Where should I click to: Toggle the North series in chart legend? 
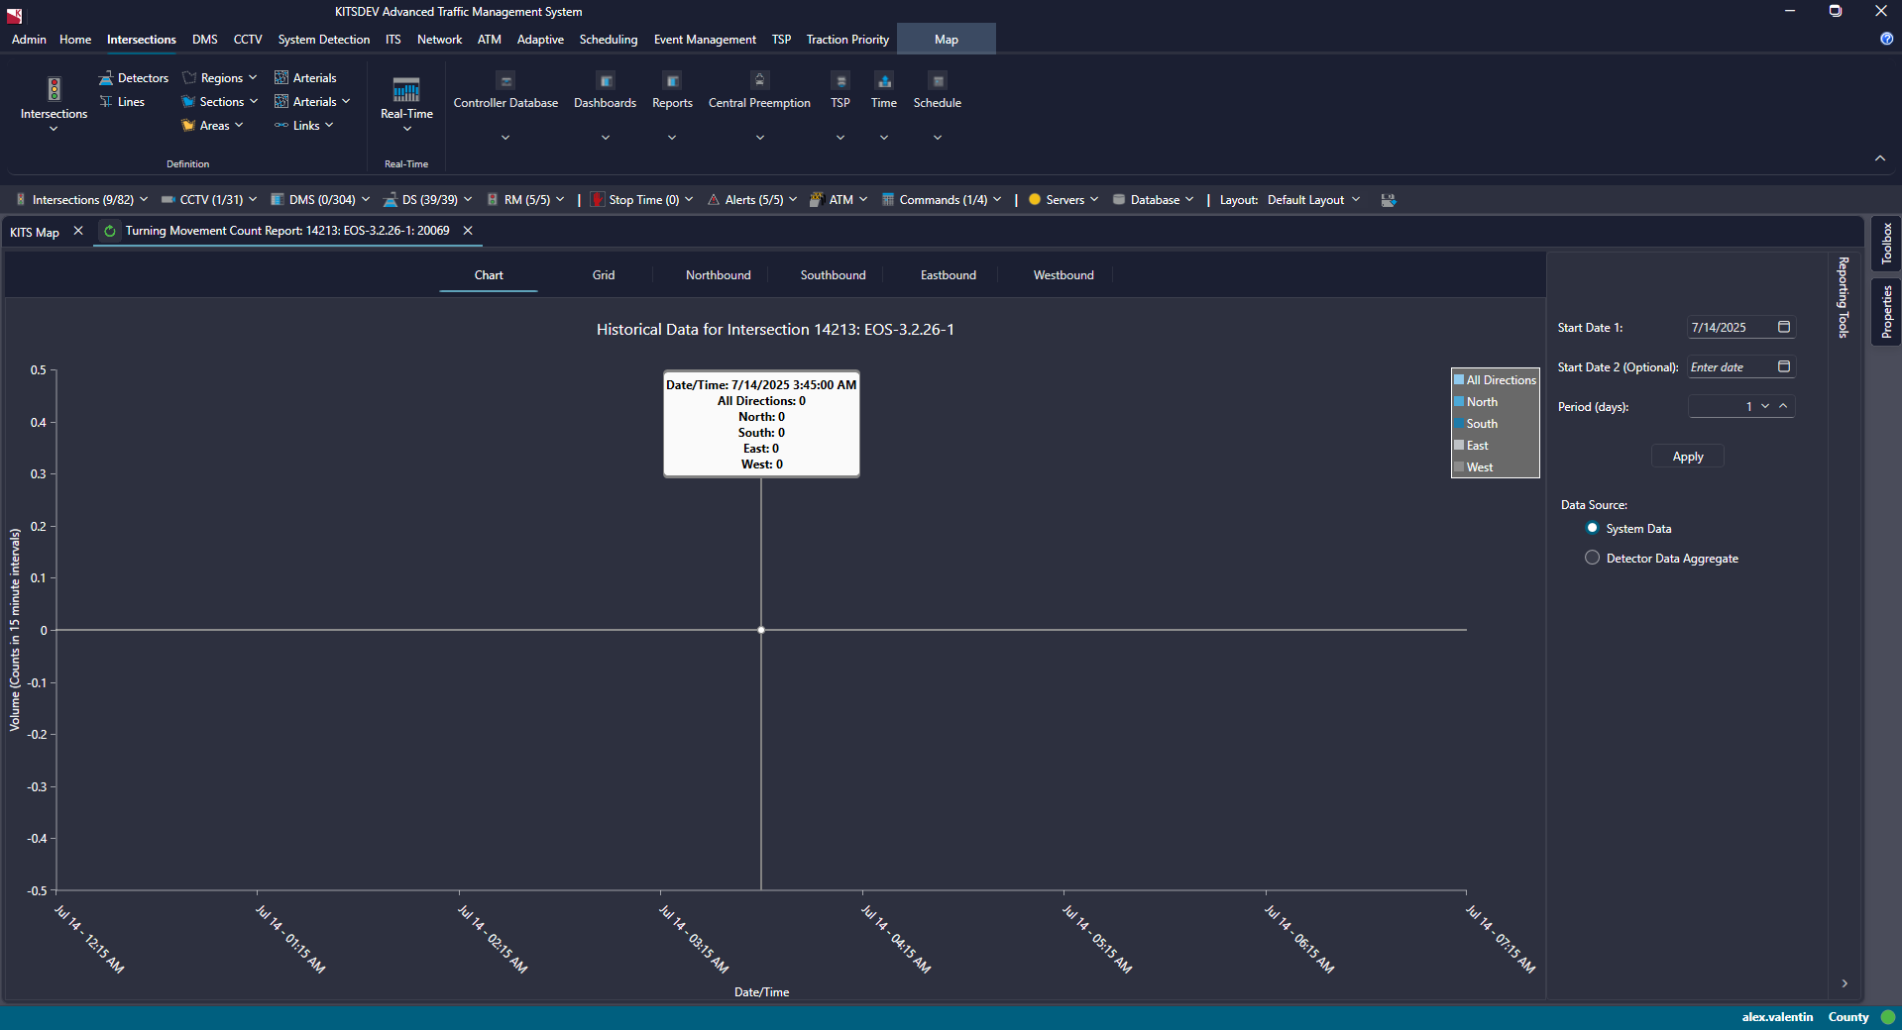(1481, 402)
